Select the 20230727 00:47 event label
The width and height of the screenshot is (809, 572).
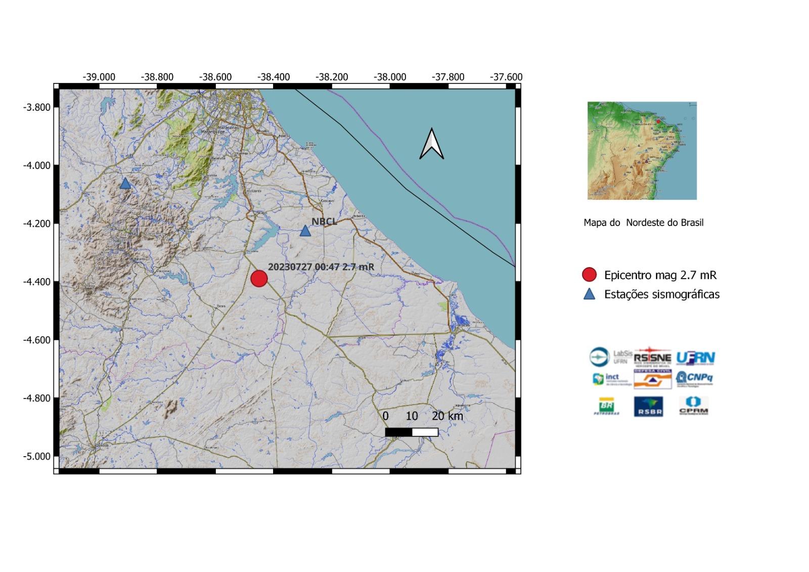pyautogui.click(x=321, y=266)
